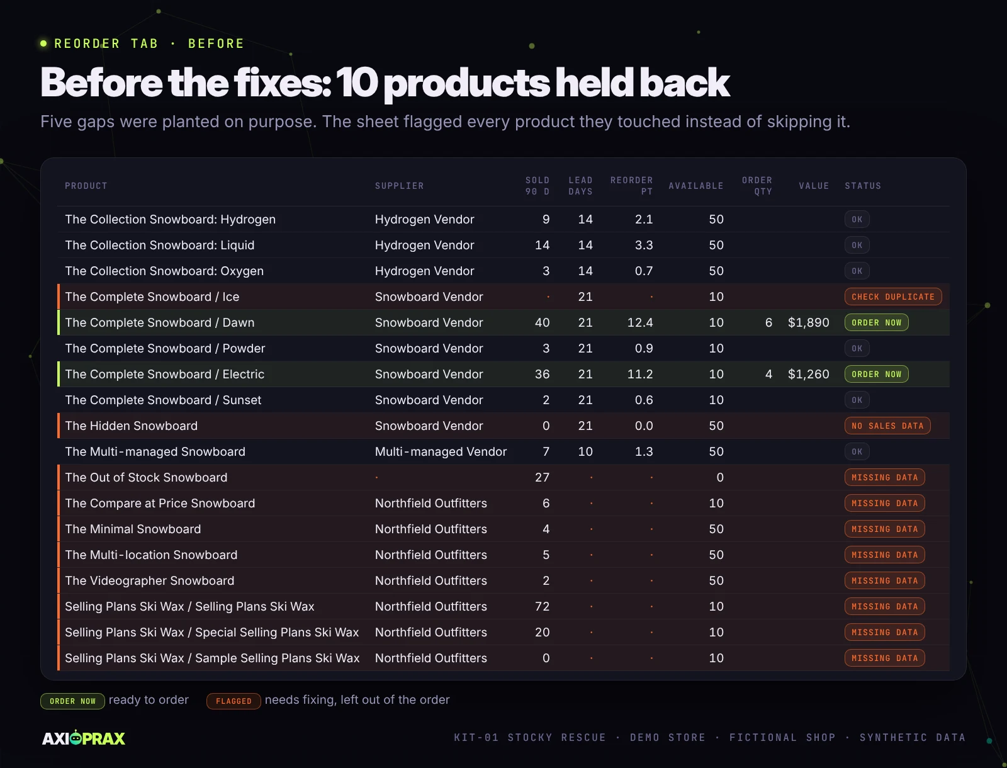The image size is (1007, 768).
Task: Select 'The Collection Snowboard: Liquid' product name
Action: pyautogui.click(x=160, y=245)
